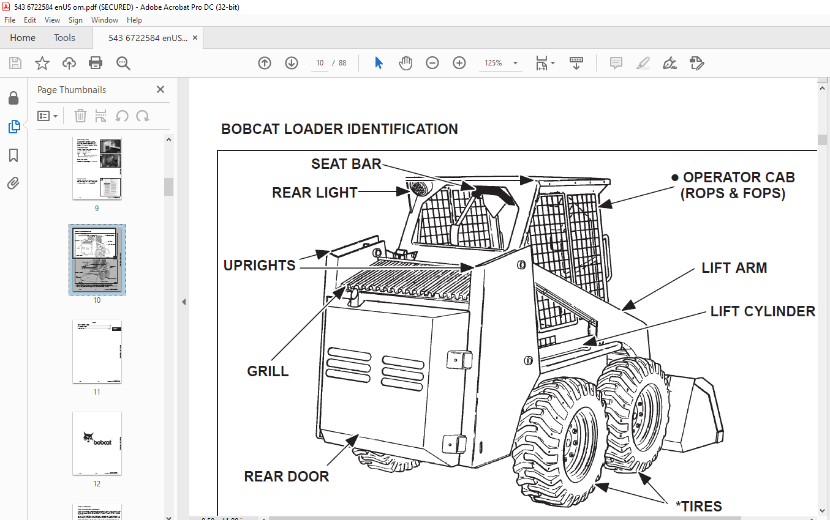Click the insert pages thumbnail icon
Screen dimensions: 830x520
(101, 116)
